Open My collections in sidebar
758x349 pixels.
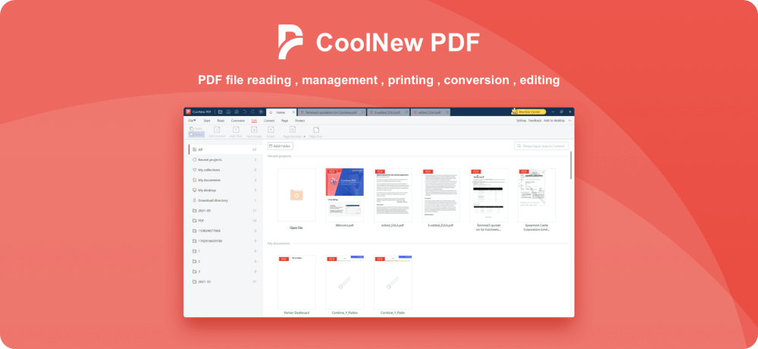tap(225, 170)
